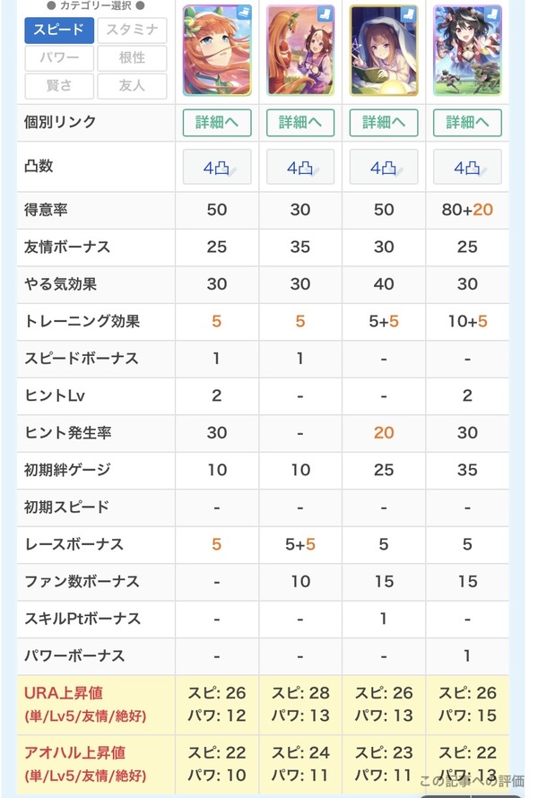Open 詳細へ link for the fourth card
Image resolution: width=538 pixels, height=798 pixels.
point(467,123)
